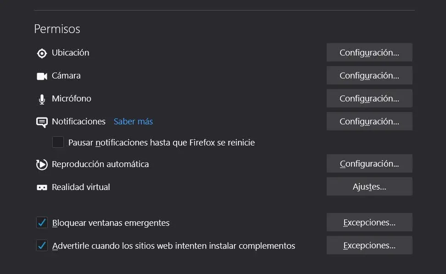Open Ubicación Configuración settings
This screenshot has height=274, width=446.
click(369, 52)
